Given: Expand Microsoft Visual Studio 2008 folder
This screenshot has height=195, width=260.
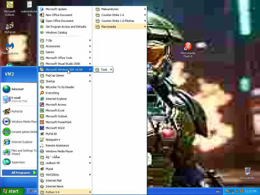Looking at the screenshot, I should point(65,64).
